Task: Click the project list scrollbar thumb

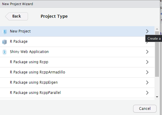Action: pyautogui.click(x=157, y=54)
